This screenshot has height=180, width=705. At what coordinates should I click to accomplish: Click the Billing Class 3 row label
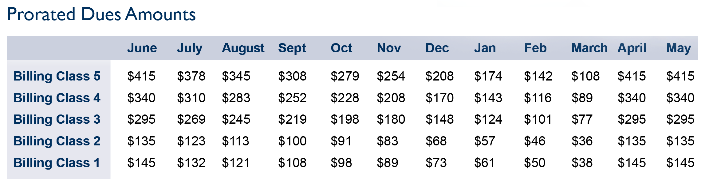point(57,119)
